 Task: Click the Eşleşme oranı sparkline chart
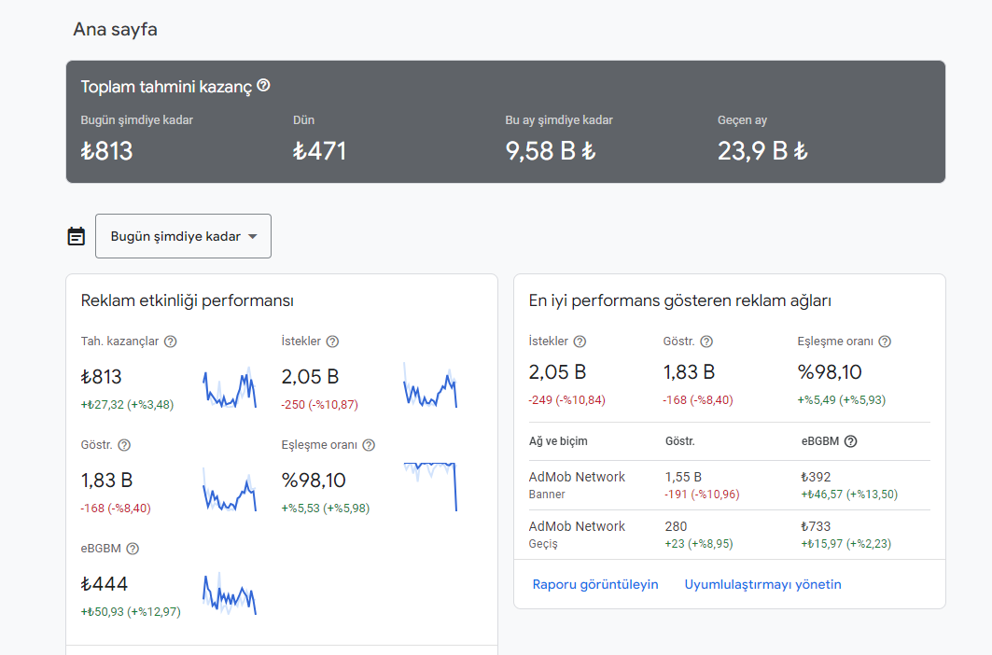click(x=430, y=486)
